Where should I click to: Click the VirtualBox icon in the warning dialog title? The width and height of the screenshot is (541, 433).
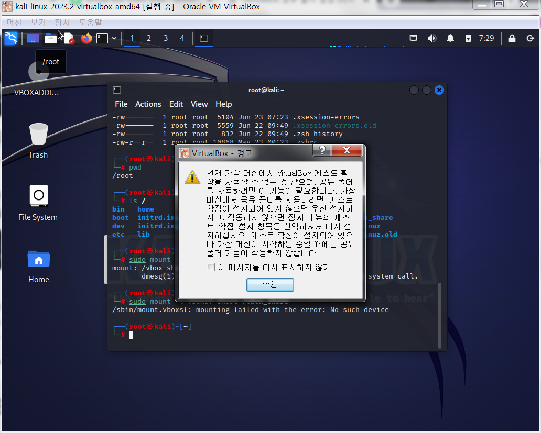coord(184,153)
